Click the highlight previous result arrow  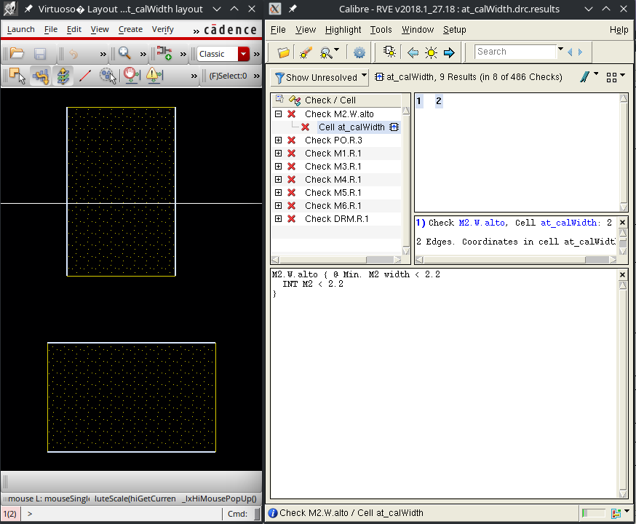pos(413,52)
